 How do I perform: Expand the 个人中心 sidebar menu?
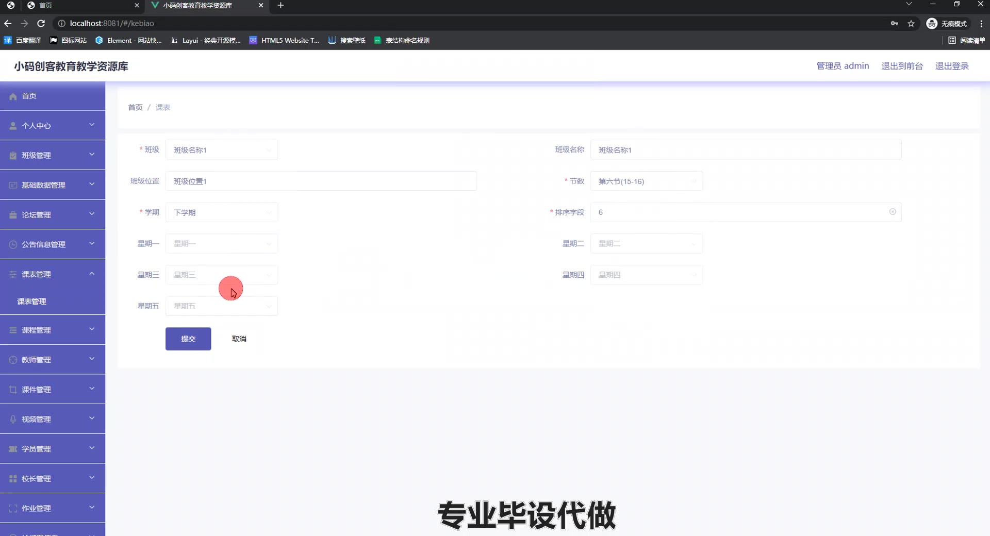[x=53, y=125]
